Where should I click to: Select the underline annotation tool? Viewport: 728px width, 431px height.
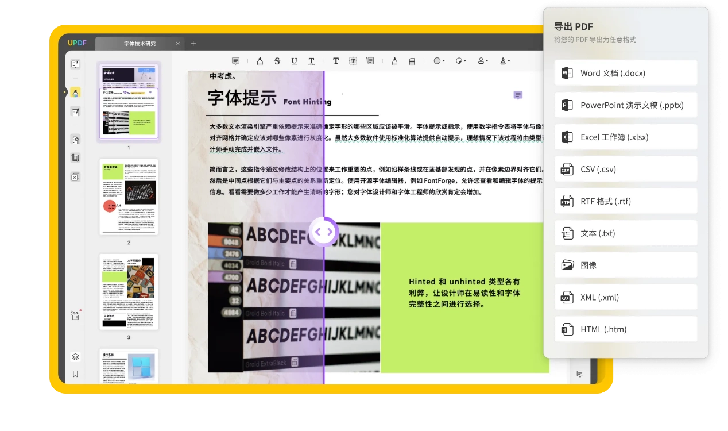pos(294,61)
